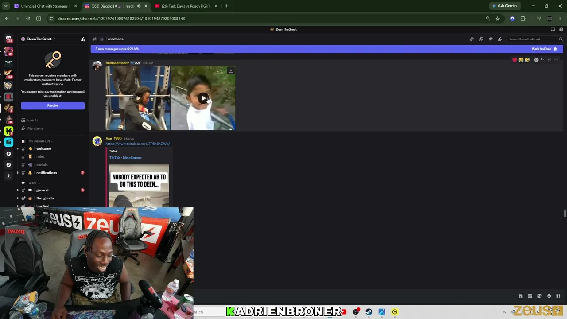Download the second video attachment
The width and height of the screenshot is (567, 319).
[231, 70]
